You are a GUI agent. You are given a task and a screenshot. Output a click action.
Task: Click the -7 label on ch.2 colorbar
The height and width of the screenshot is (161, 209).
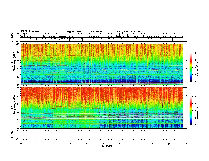tap(194, 125)
